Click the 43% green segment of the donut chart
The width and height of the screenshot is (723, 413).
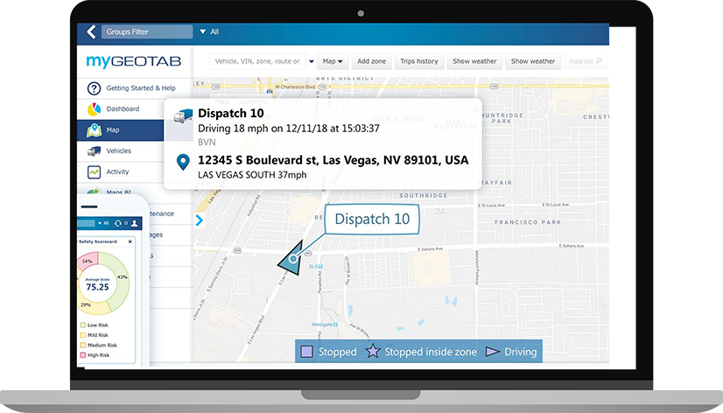(121, 276)
